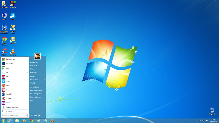Click the Search programs and files field
Screen dimensions: 219x123
tap(15, 115)
